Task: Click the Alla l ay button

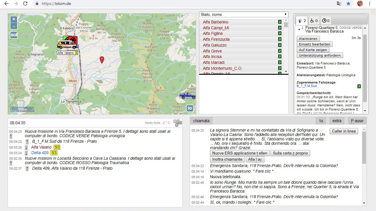Action: (255, 159)
